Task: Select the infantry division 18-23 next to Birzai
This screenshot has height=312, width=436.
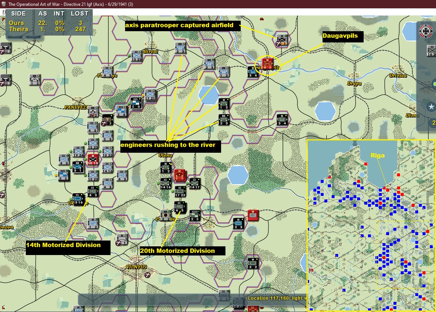Action: [136, 56]
